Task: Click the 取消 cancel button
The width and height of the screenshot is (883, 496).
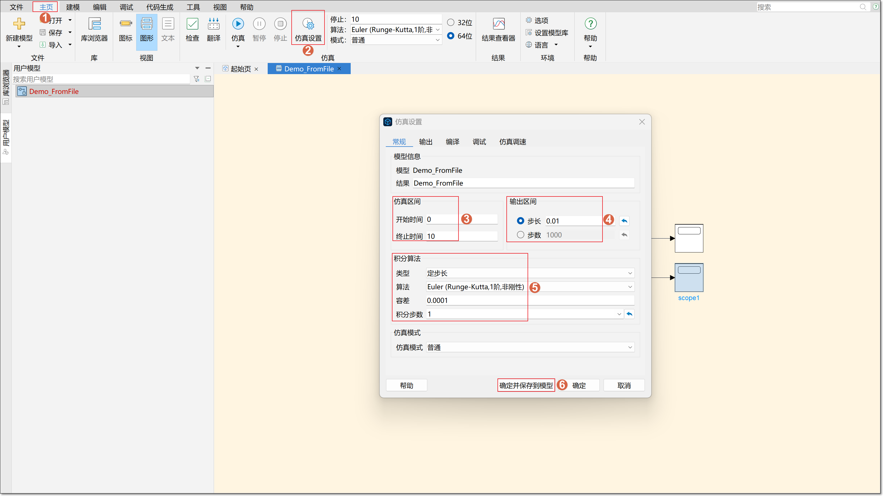Action: pos(624,386)
